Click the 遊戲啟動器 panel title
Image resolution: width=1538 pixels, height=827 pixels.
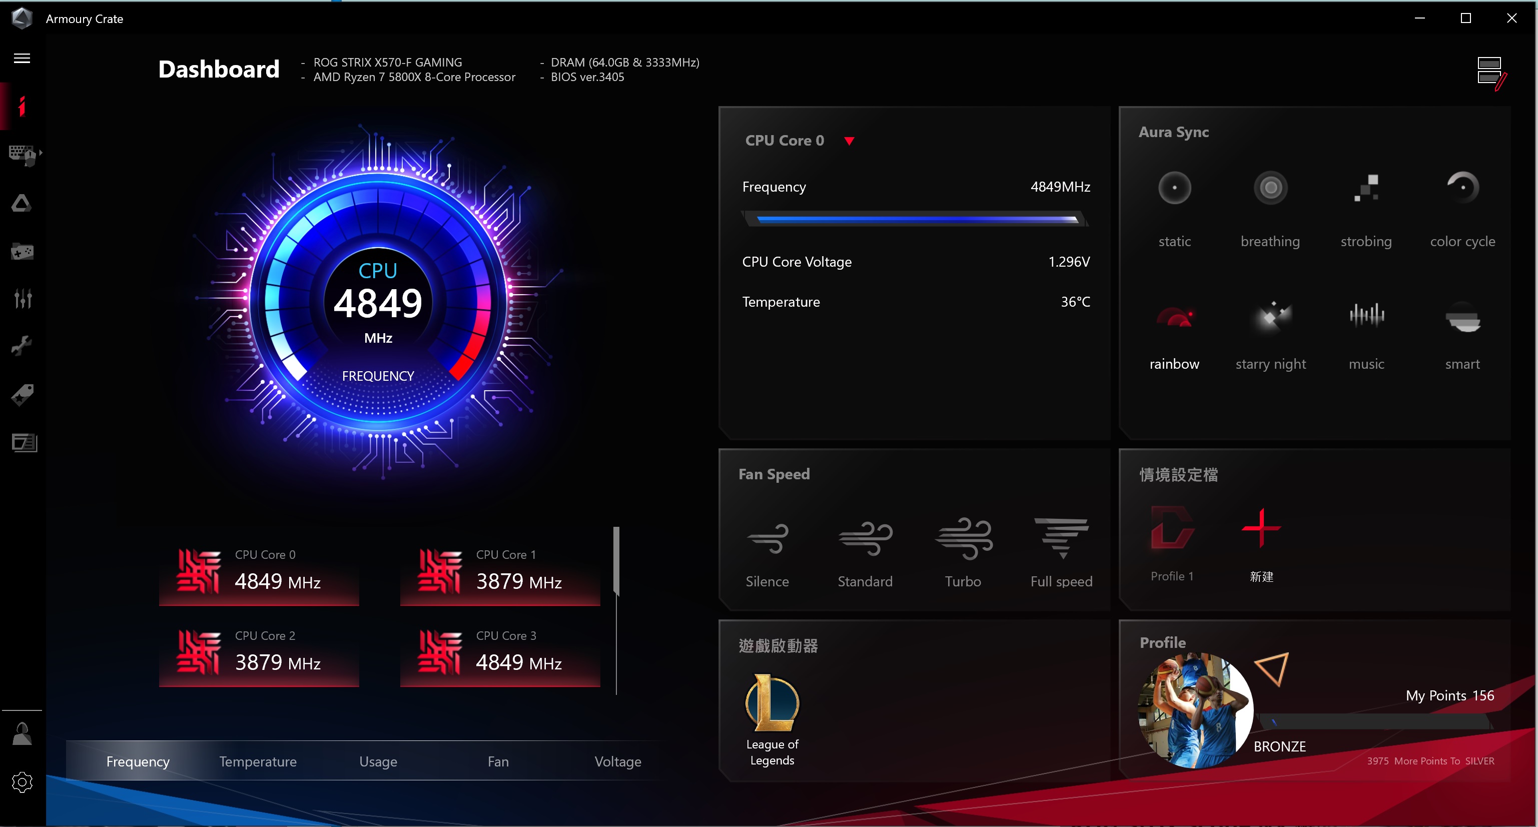778,645
